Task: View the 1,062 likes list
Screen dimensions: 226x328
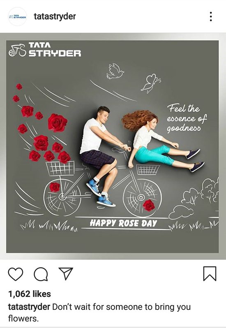Action: coord(30,294)
